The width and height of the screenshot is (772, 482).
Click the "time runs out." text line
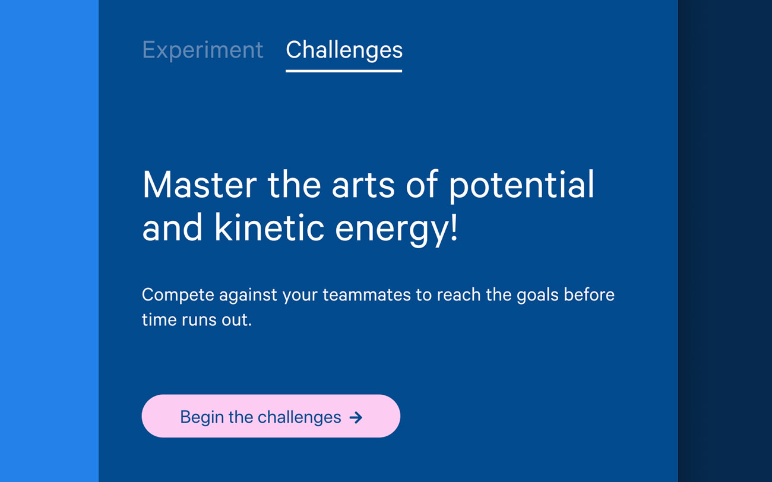[x=197, y=320]
